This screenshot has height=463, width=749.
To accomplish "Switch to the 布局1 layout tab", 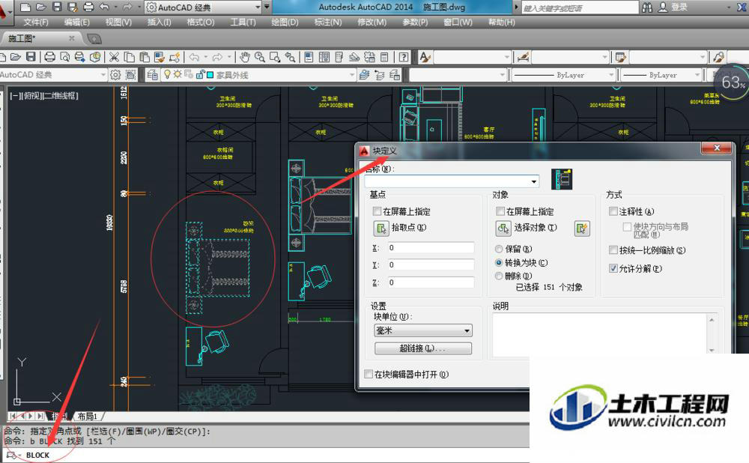I will (x=88, y=416).
